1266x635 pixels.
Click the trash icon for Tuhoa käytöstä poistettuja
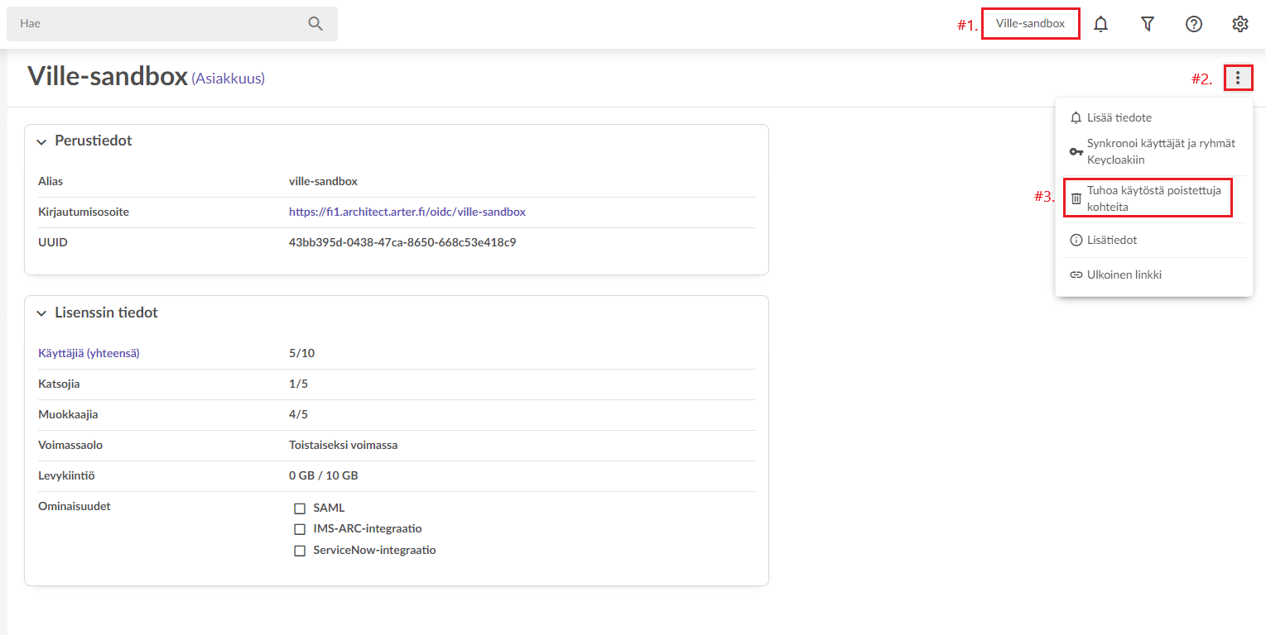point(1076,198)
